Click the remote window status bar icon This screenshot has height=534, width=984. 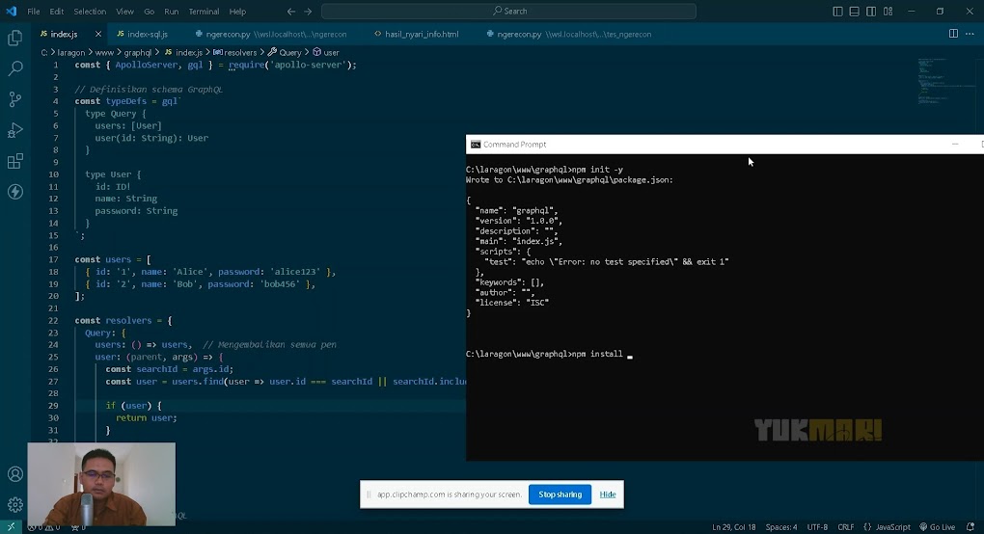click(11, 527)
